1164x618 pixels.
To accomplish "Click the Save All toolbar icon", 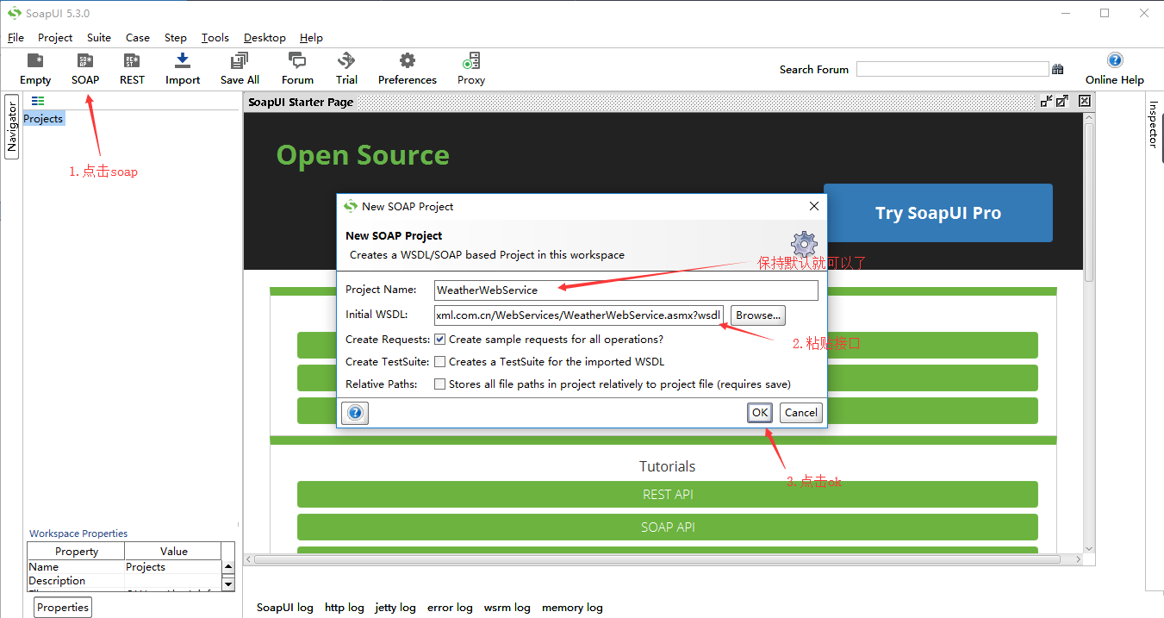I will pos(240,68).
